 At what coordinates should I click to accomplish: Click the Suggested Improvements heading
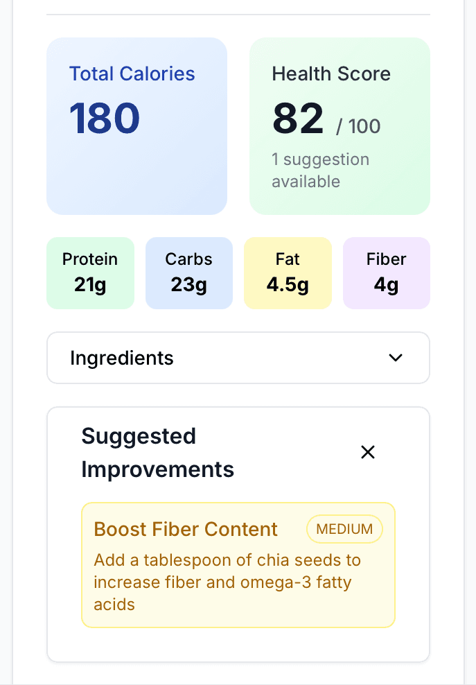pos(158,453)
